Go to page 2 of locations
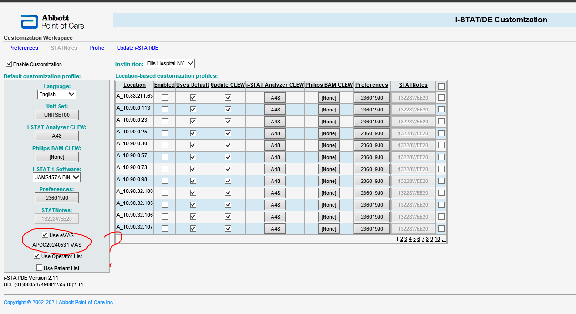Screen dimensions: 576x314 (x=402, y=239)
